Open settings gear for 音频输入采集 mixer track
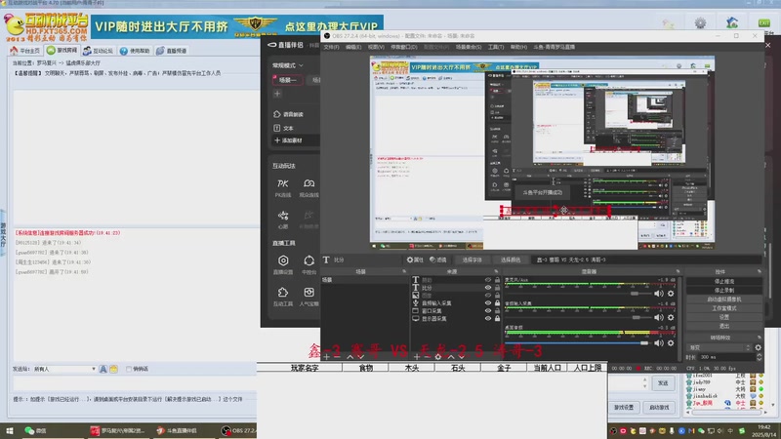The width and height of the screenshot is (781, 439). pyautogui.click(x=671, y=318)
